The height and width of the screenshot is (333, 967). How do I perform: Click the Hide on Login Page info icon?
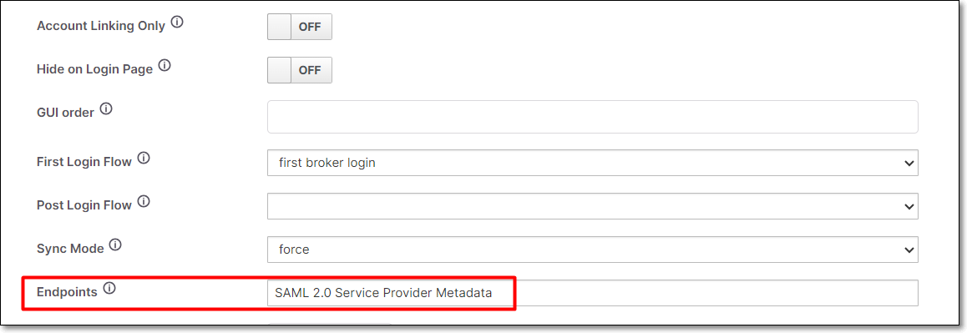click(164, 65)
